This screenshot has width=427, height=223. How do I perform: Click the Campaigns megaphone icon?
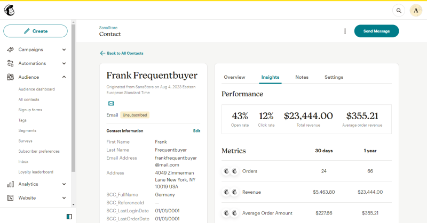tap(10, 49)
